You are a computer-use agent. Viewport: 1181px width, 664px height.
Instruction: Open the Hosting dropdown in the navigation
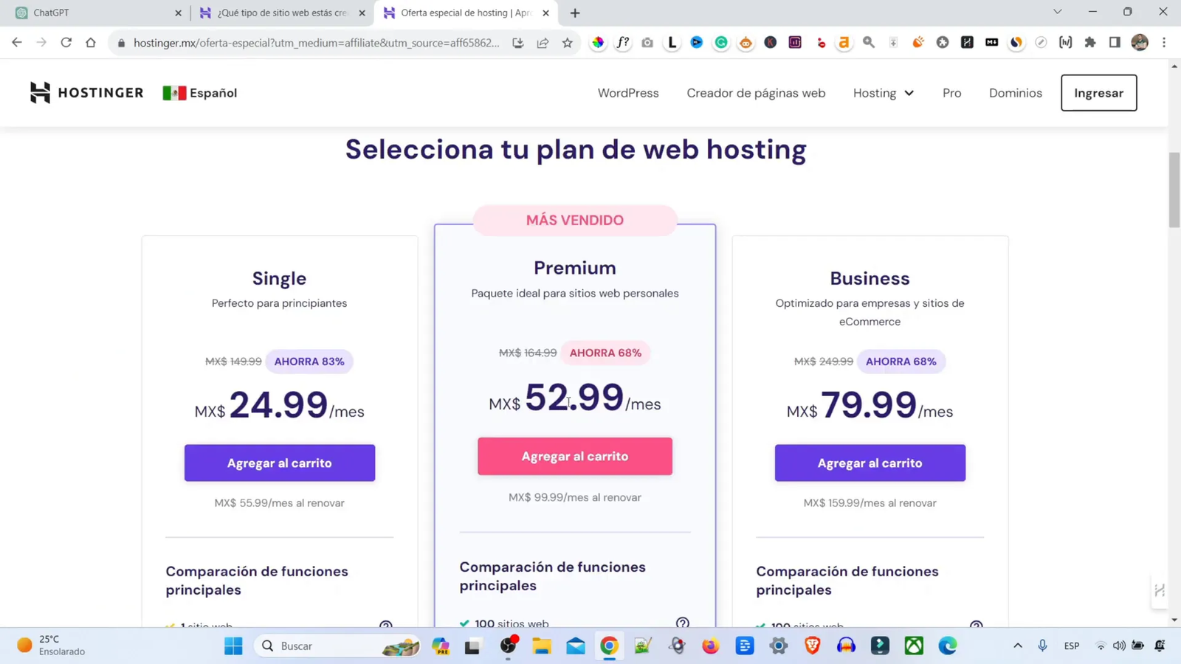point(883,93)
